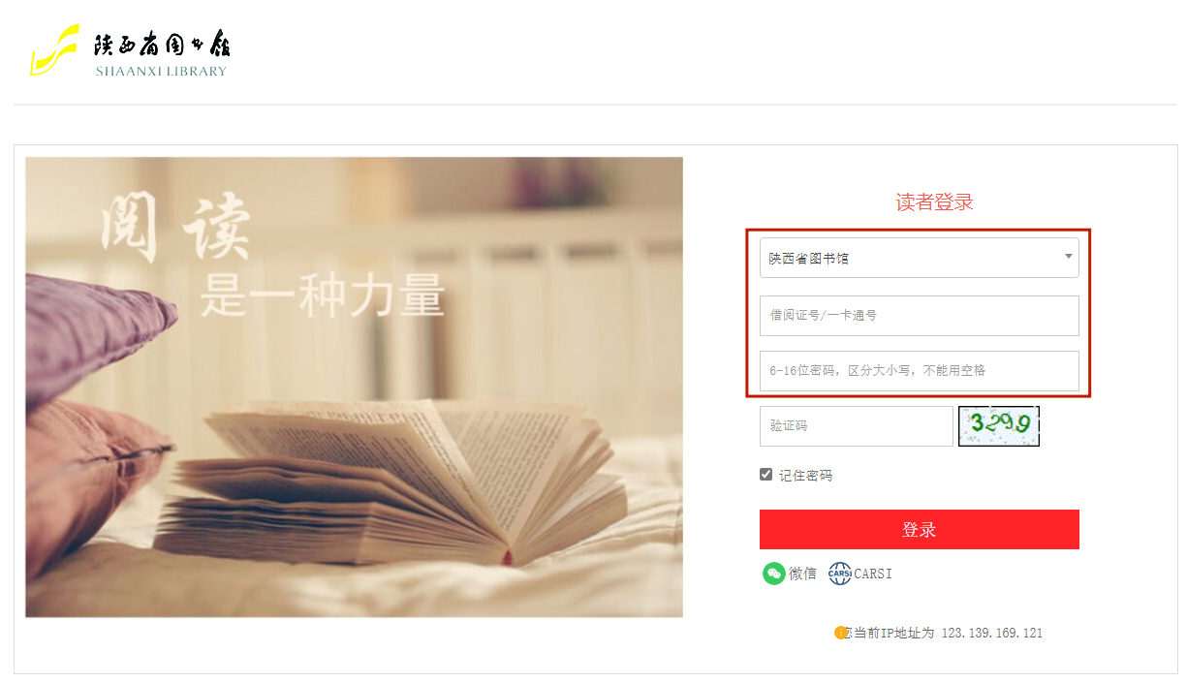Click the yellow Shaanxi Library logo icon
Image resolution: width=1187 pixels, height=683 pixels.
[x=54, y=51]
